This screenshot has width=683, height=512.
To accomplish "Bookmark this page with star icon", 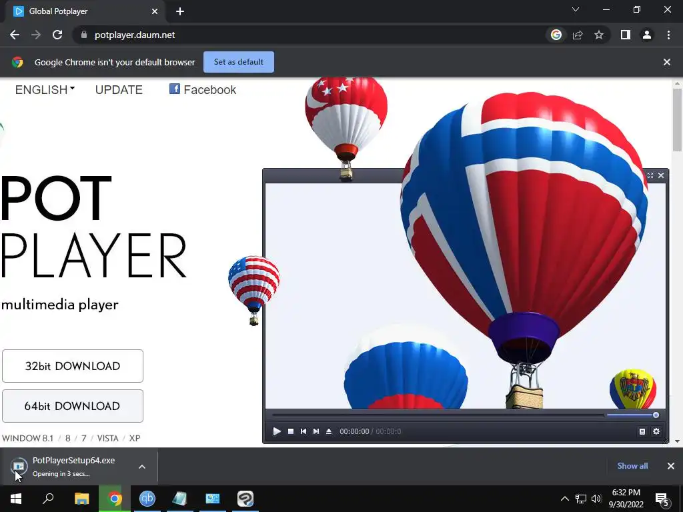I will [599, 35].
